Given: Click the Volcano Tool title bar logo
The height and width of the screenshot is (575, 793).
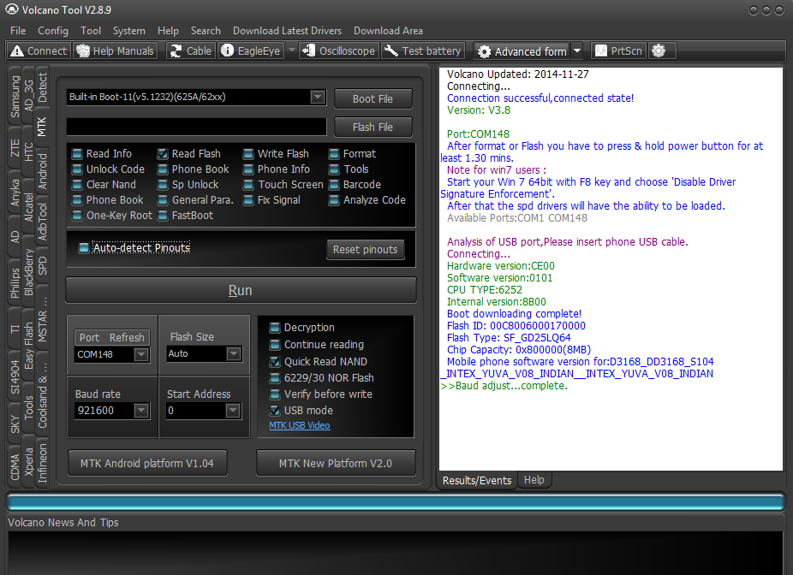Looking at the screenshot, I should (12, 9).
